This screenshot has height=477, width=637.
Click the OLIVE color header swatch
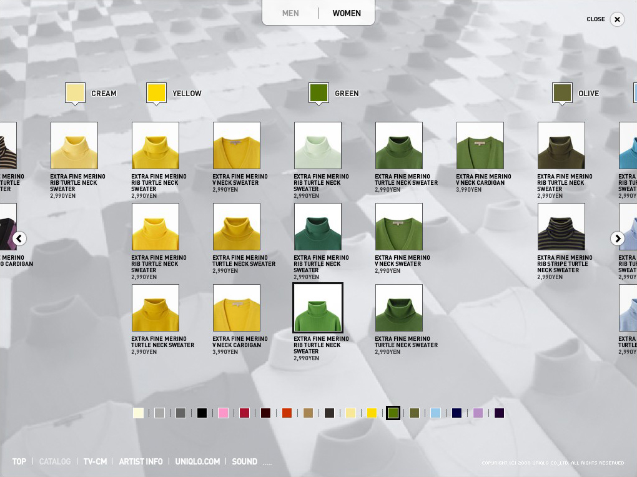tap(562, 93)
